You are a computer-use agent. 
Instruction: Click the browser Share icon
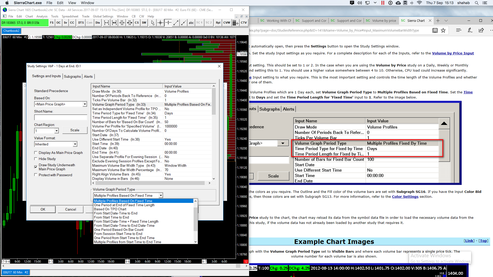[x=481, y=30]
